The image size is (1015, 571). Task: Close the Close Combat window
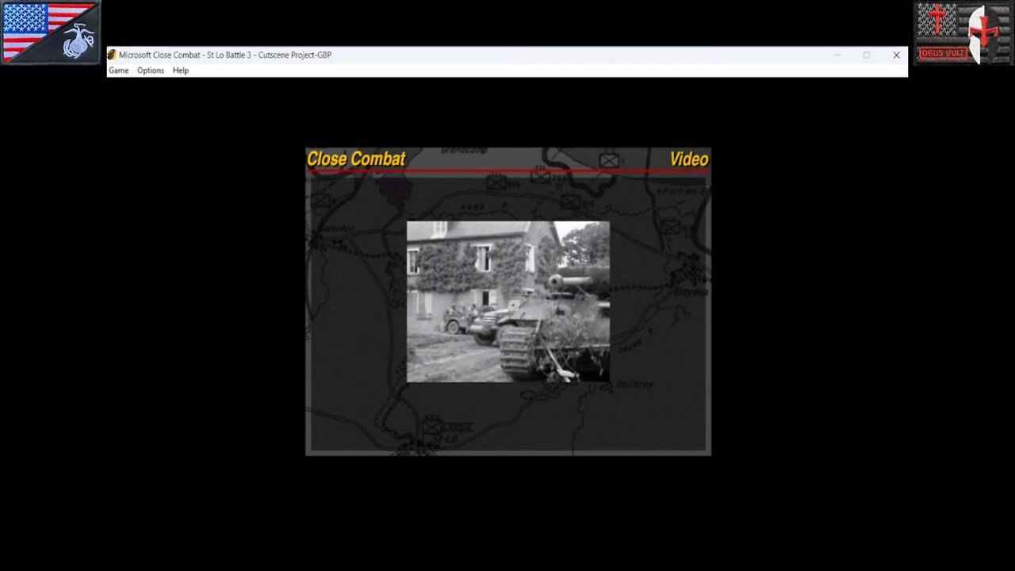click(896, 55)
